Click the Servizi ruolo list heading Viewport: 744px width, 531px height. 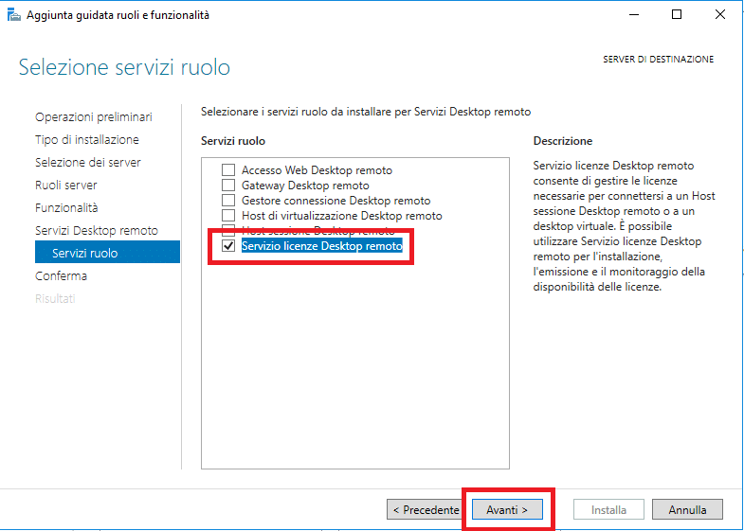click(233, 141)
